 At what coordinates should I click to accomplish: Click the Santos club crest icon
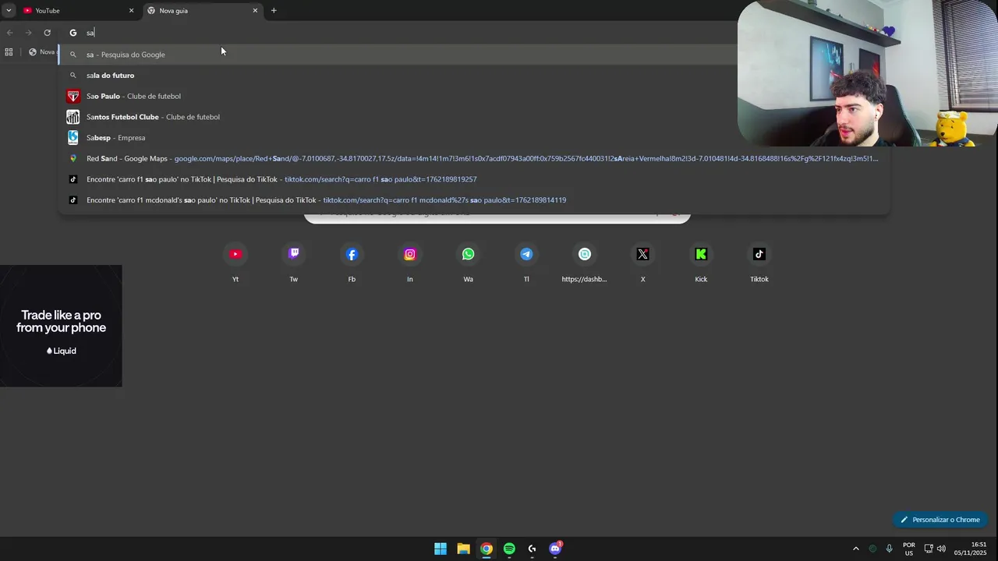[x=73, y=117]
